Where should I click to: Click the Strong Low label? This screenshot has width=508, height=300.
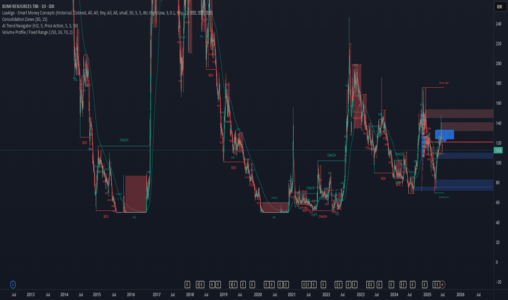tap(444, 197)
